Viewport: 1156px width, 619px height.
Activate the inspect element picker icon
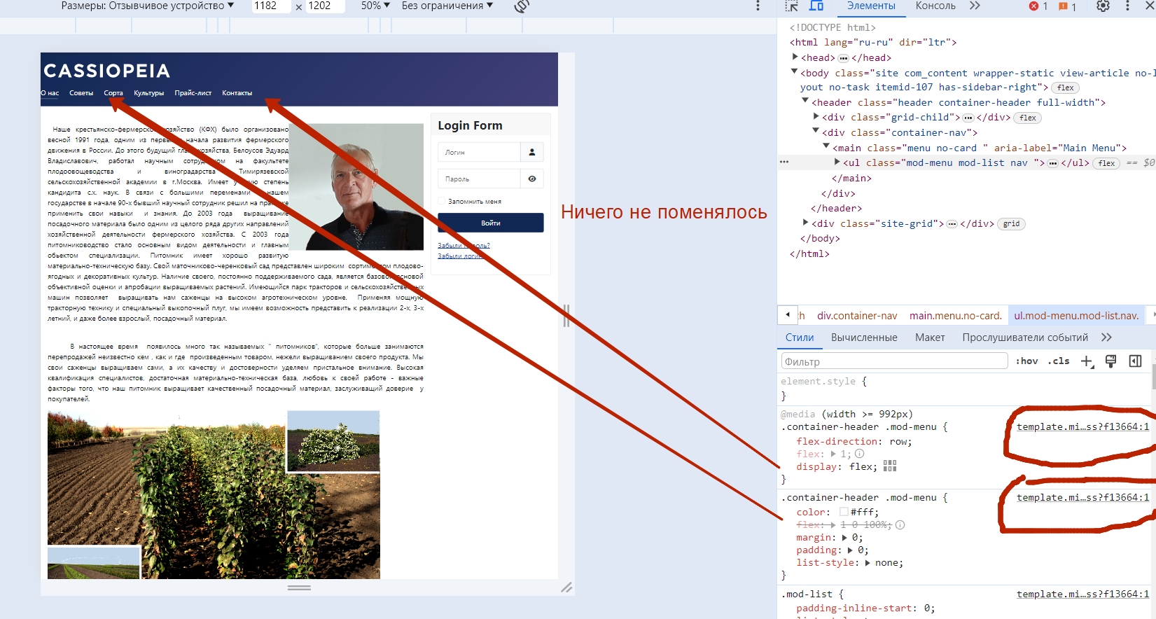click(x=791, y=6)
